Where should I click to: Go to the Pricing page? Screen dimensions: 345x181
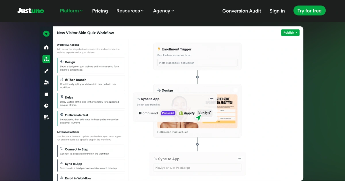[x=100, y=11]
